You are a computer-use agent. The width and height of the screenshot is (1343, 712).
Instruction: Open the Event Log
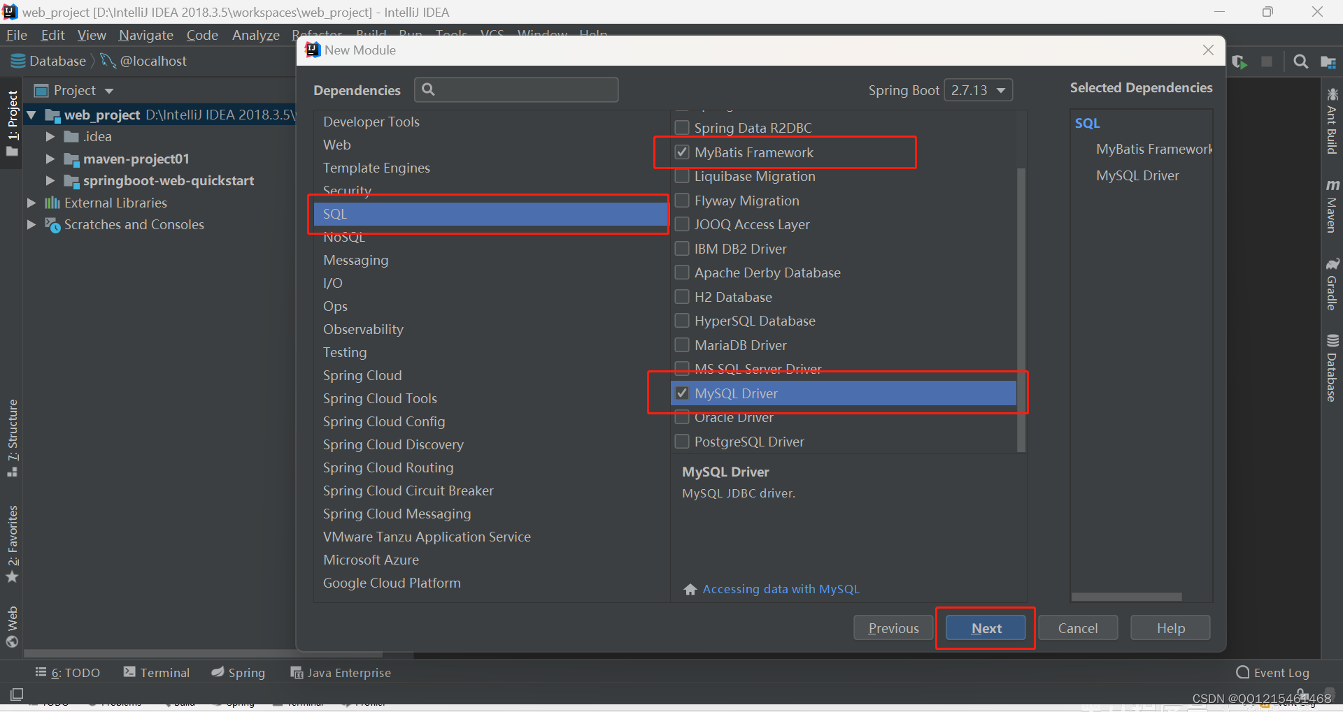tap(1272, 672)
